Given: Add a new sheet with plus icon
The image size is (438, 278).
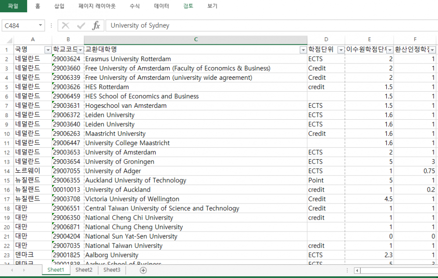Looking at the screenshot, I should [143, 270].
